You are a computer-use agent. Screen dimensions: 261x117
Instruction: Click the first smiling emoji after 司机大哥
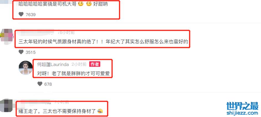[81, 4]
